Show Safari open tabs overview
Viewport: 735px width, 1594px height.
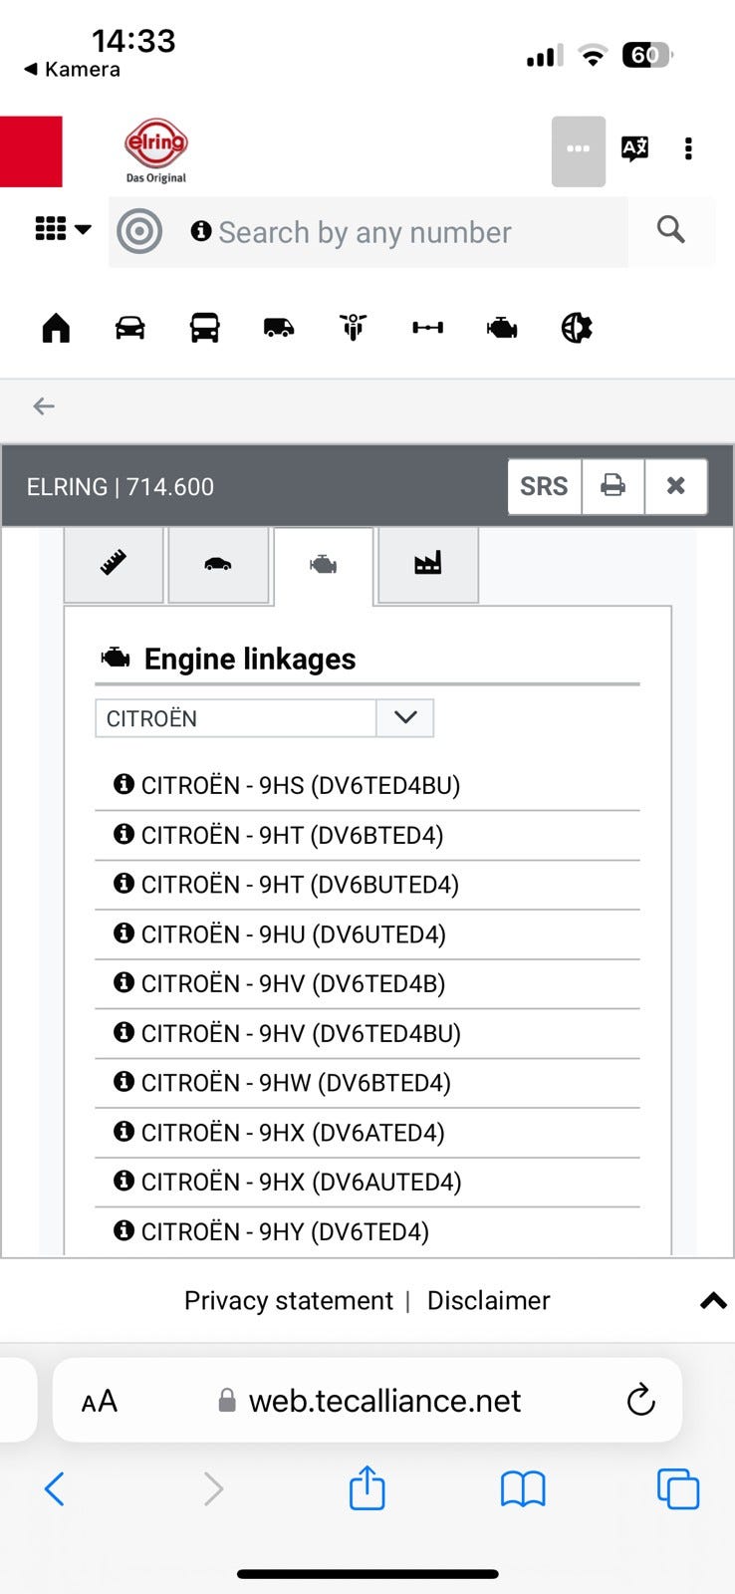678,1489
